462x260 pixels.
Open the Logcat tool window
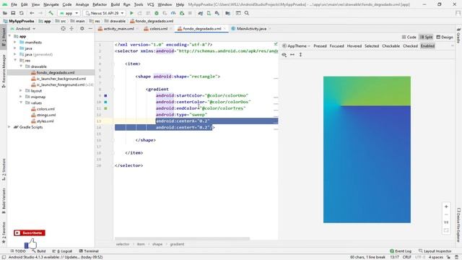coord(62,251)
